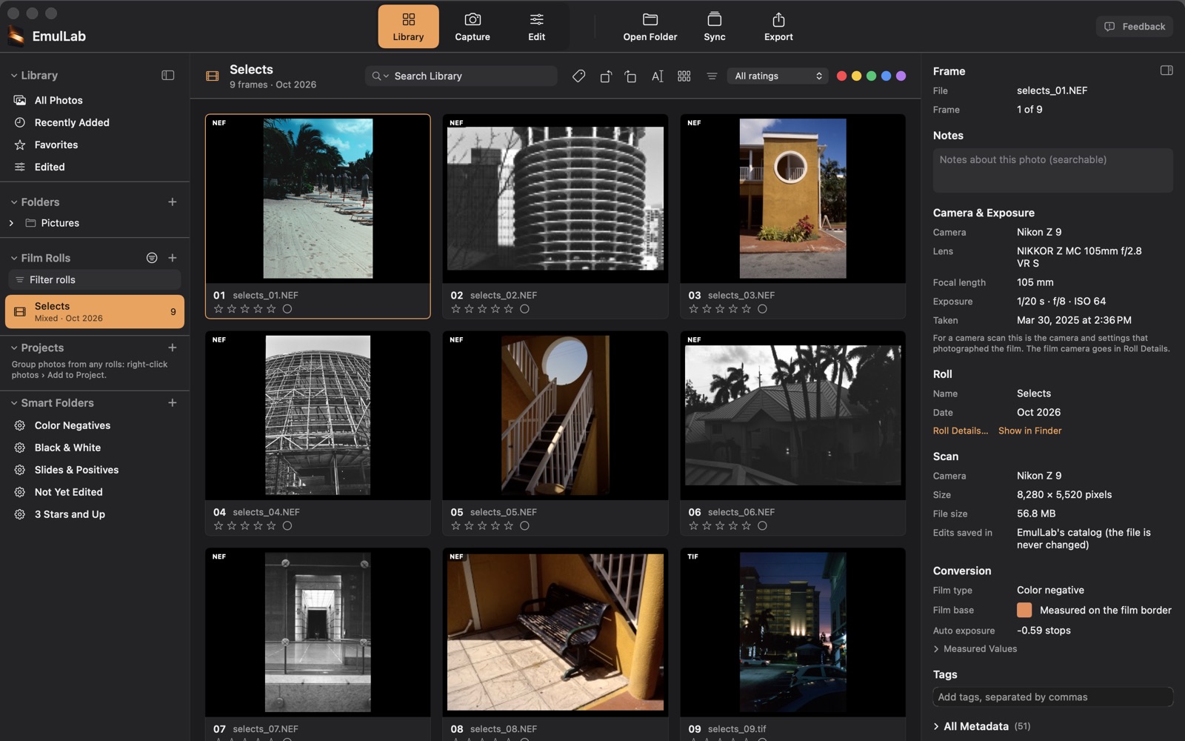Open Black & White smart folder
The image size is (1185, 741).
click(95, 448)
